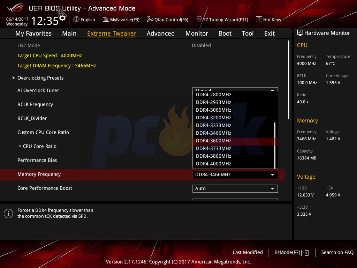
Task: Open the Core Performance Boost dropdown
Action: point(235,189)
